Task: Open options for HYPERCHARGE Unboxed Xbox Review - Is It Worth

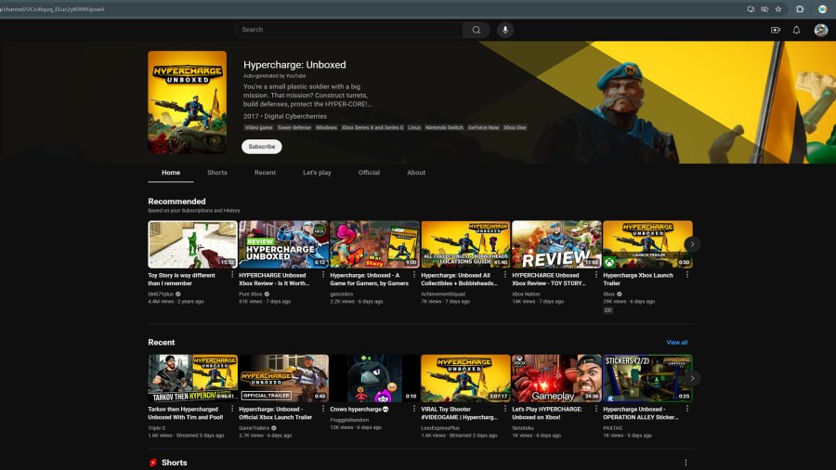Action: click(323, 275)
